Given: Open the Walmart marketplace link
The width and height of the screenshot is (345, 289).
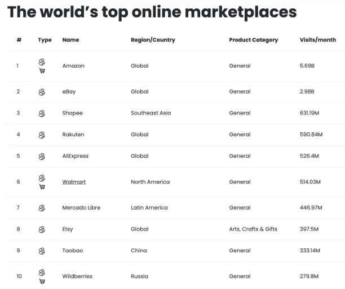Looking at the screenshot, I should pyautogui.click(x=74, y=182).
